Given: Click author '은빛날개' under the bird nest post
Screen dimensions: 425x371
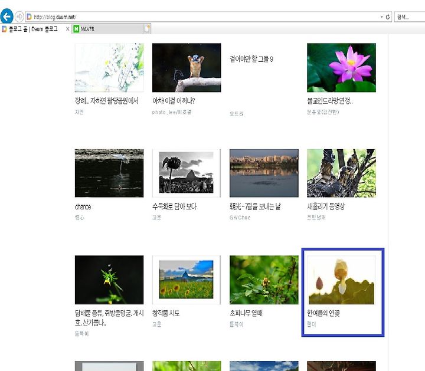Looking at the screenshot, I should coord(316,217).
